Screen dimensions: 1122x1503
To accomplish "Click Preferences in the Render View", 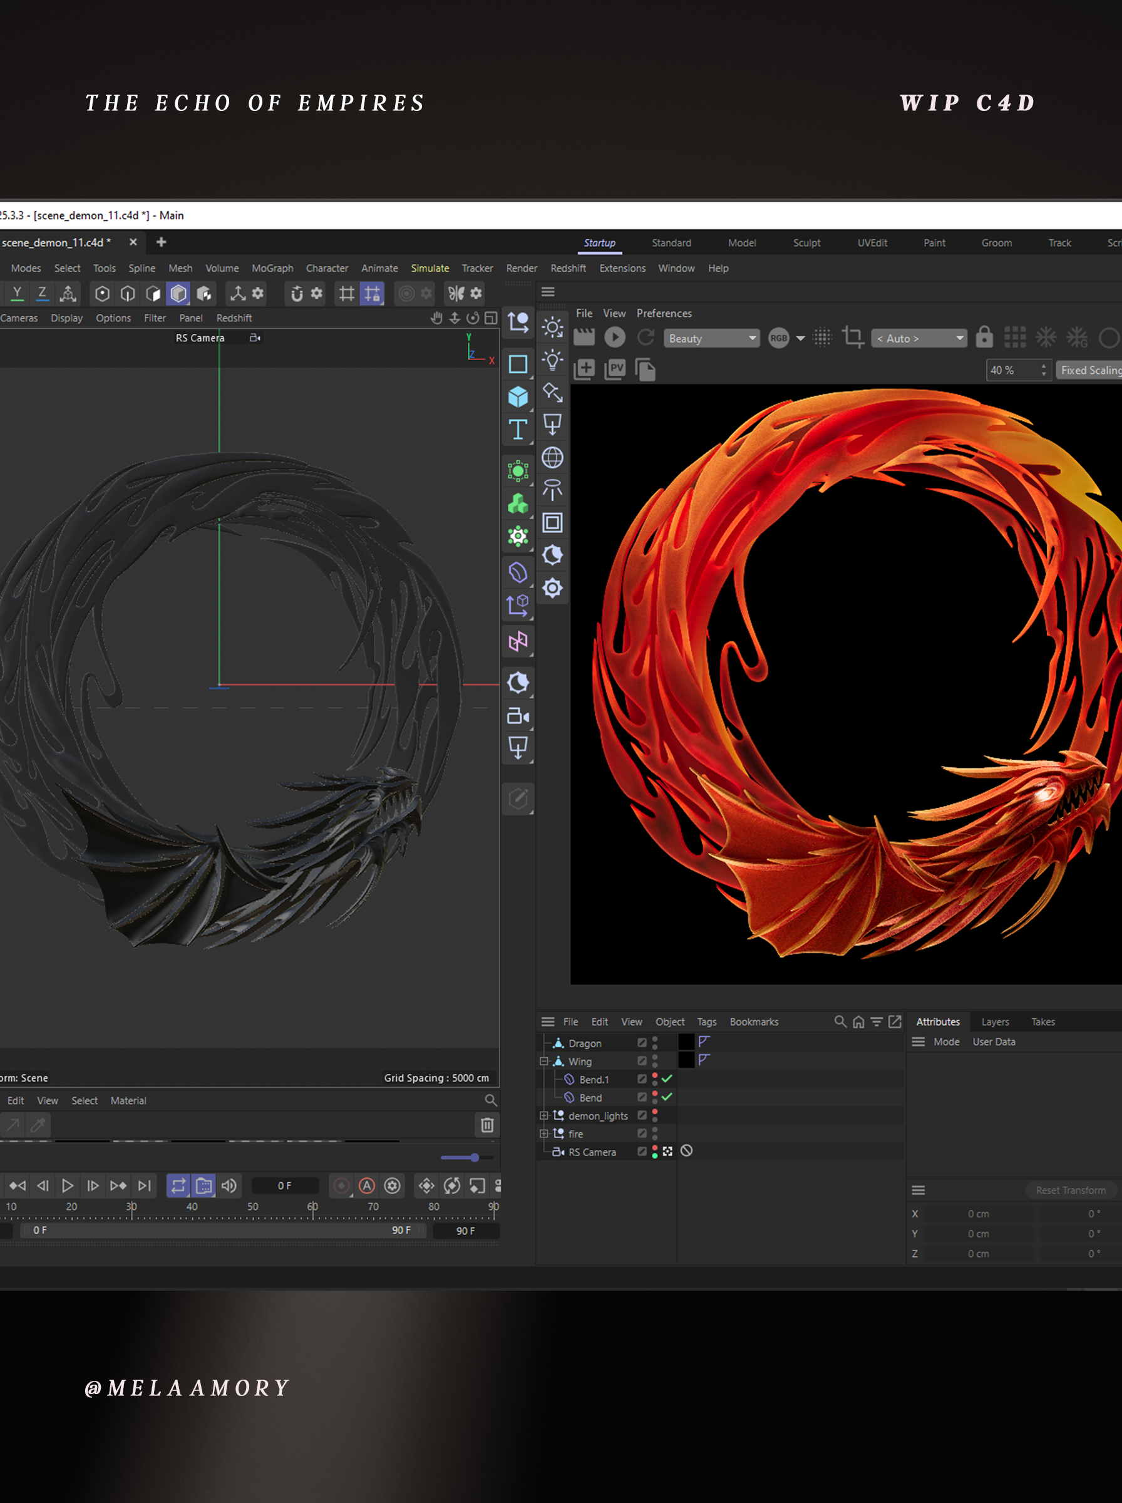I will 664,313.
